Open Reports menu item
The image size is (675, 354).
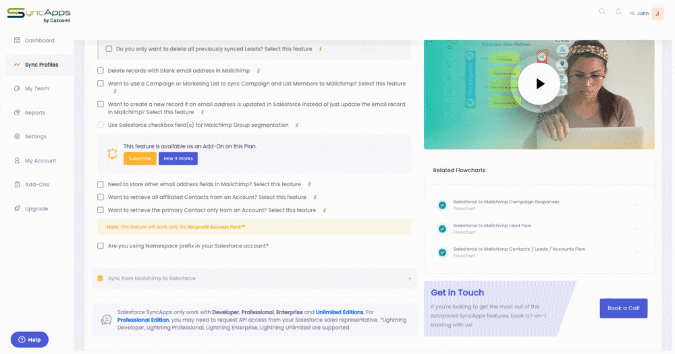35,113
